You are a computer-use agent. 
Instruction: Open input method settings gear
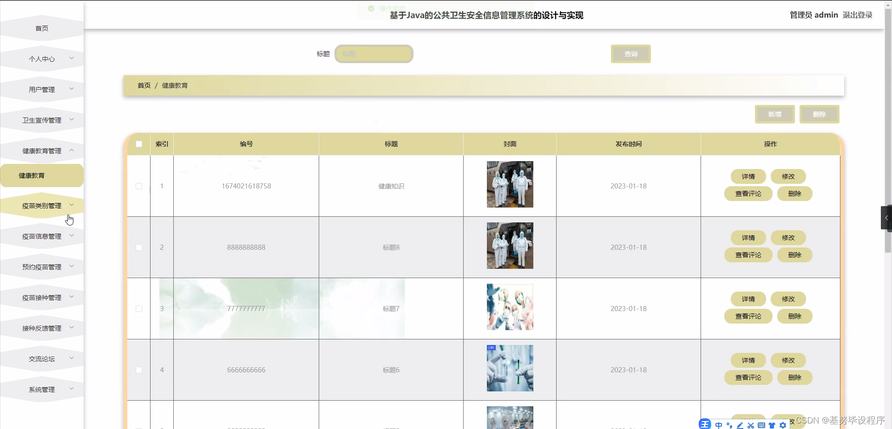pyautogui.click(x=784, y=425)
